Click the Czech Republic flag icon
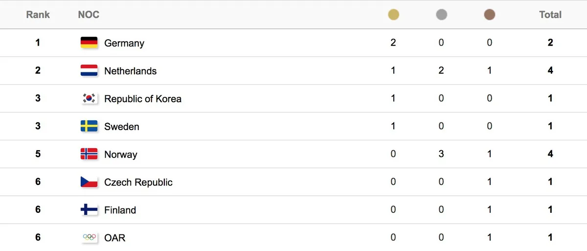This screenshot has width=587, height=251. pos(89,182)
